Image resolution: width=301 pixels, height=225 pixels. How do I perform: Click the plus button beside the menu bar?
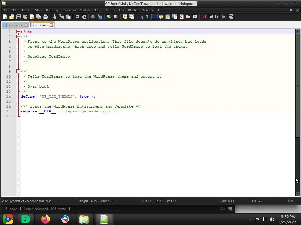(284, 11)
